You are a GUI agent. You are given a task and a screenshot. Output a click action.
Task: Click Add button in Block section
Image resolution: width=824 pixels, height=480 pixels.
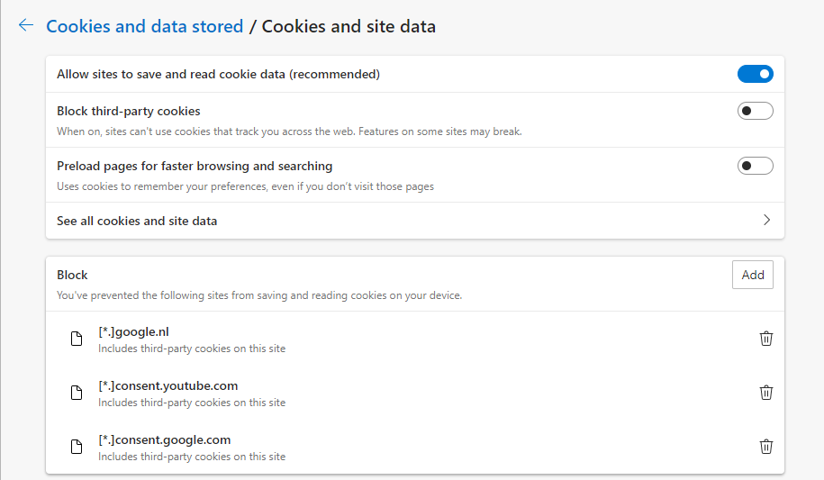click(752, 276)
